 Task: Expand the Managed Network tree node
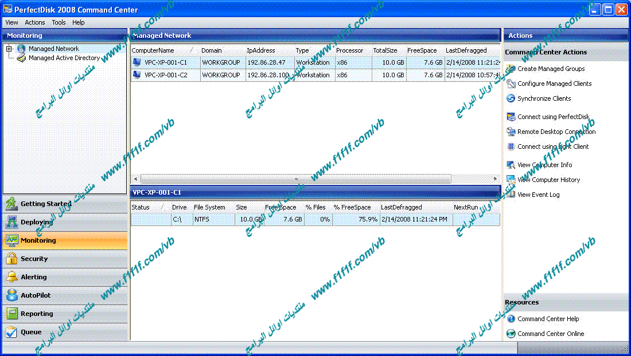9,49
